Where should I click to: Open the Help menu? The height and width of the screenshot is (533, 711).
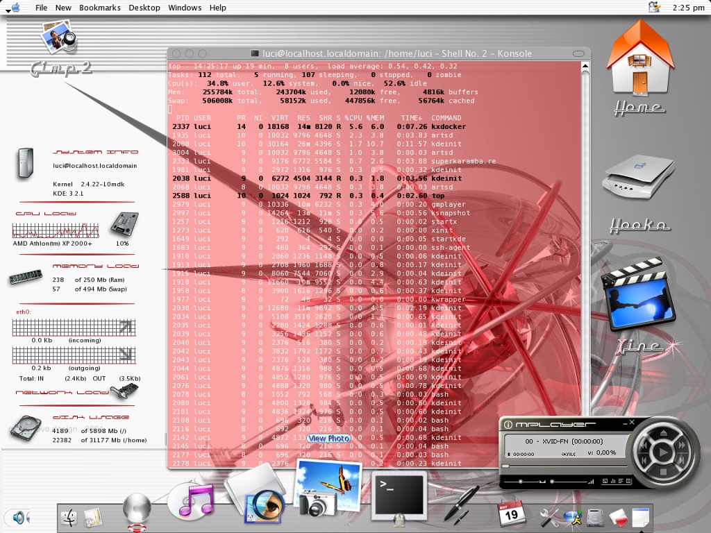click(x=217, y=7)
